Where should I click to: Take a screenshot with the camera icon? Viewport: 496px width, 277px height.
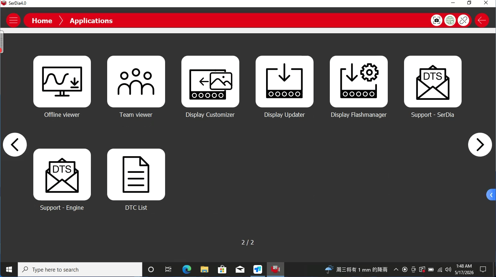[437, 20]
